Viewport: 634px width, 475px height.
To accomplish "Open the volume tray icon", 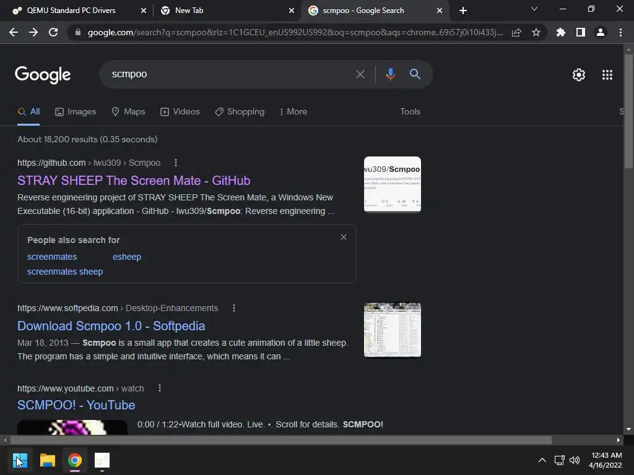I will pyautogui.click(x=575, y=460).
